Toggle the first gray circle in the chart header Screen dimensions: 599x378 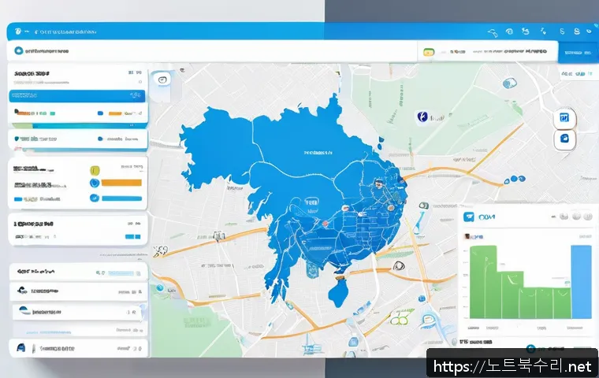click(564, 216)
